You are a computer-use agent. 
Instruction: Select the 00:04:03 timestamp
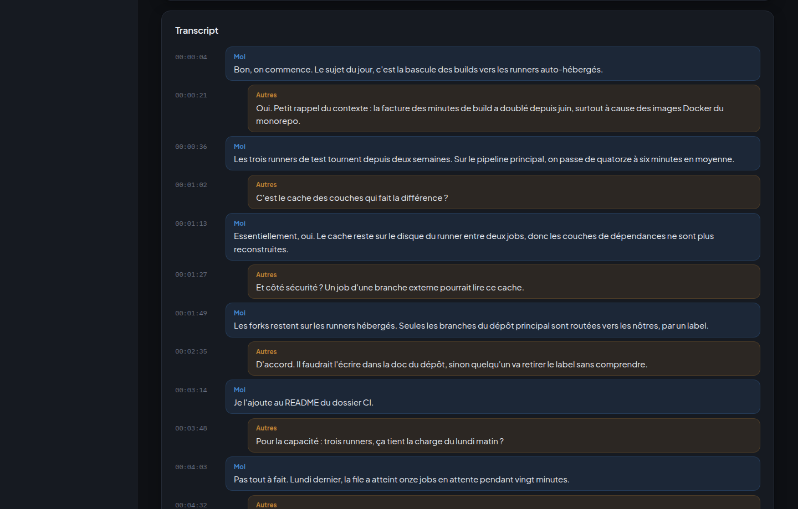[x=191, y=467]
